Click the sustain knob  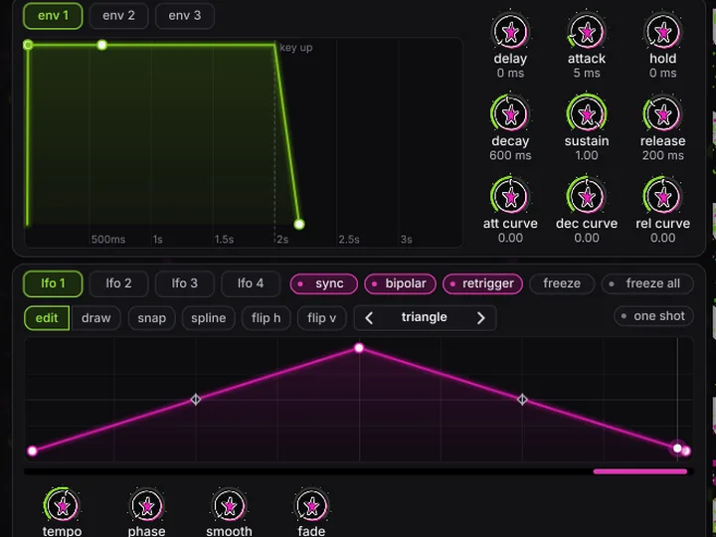point(587,114)
